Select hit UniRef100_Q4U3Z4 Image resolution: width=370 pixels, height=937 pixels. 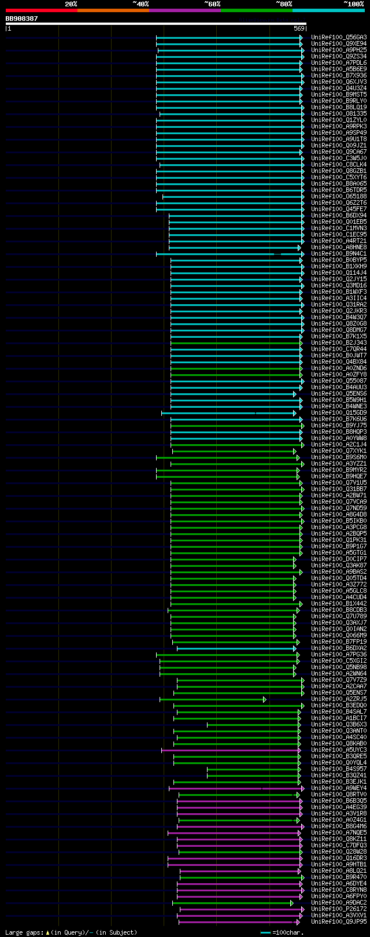pyautogui.click(x=339, y=88)
